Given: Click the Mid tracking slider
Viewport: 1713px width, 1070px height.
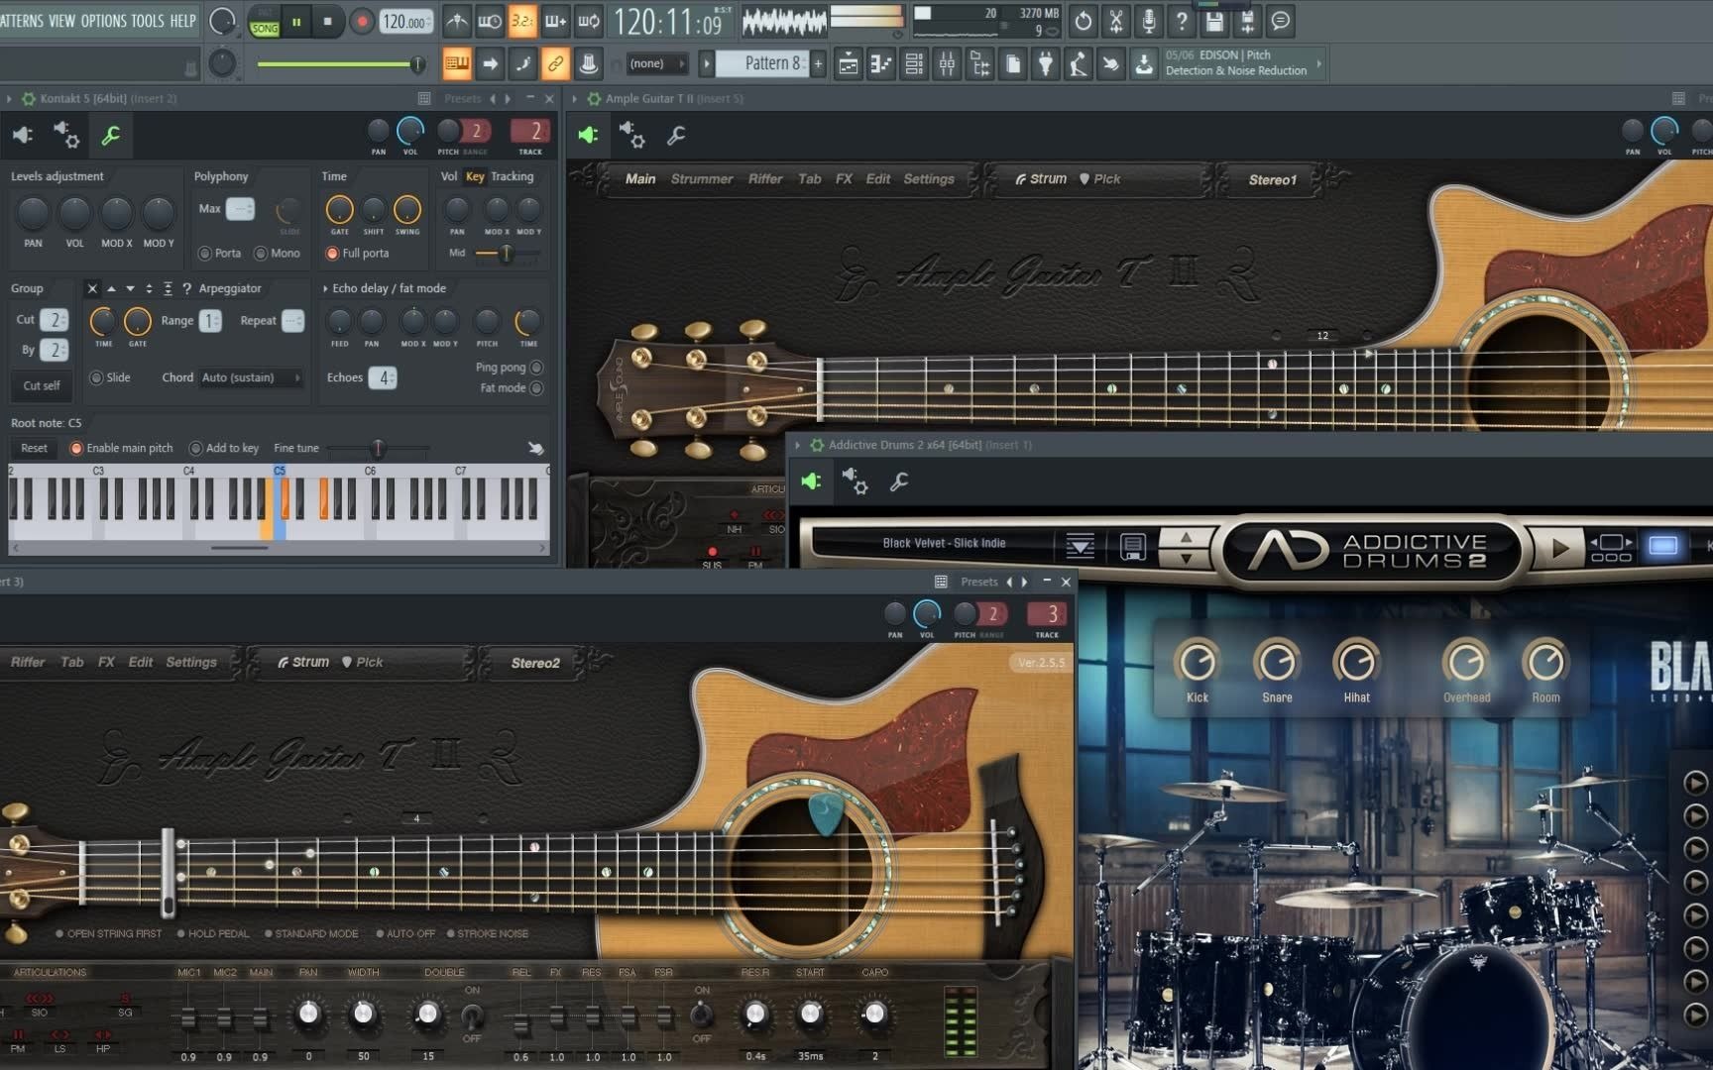Looking at the screenshot, I should [x=507, y=254].
